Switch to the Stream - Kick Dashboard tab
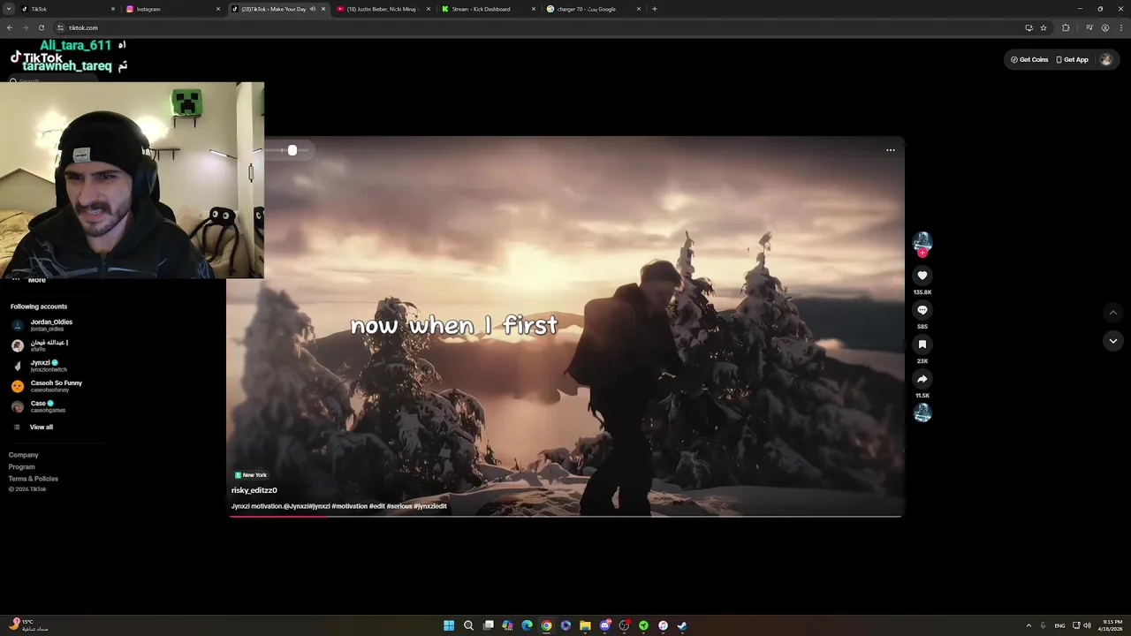 coord(489,9)
